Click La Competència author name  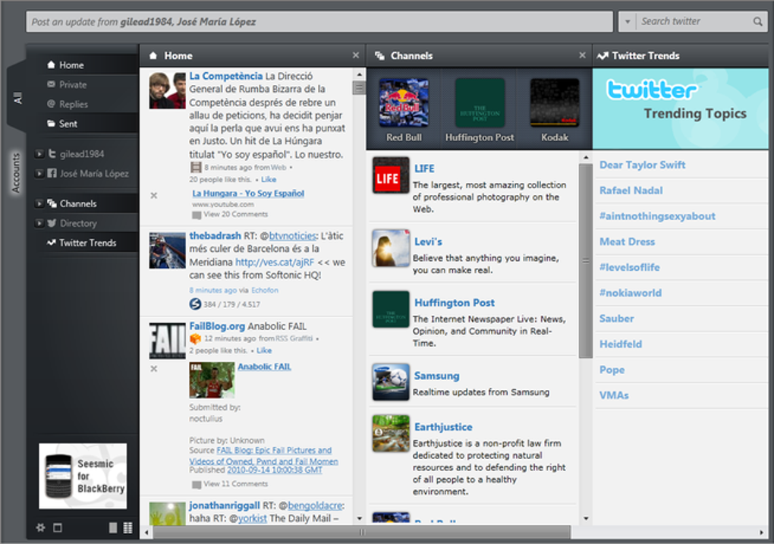[225, 77]
